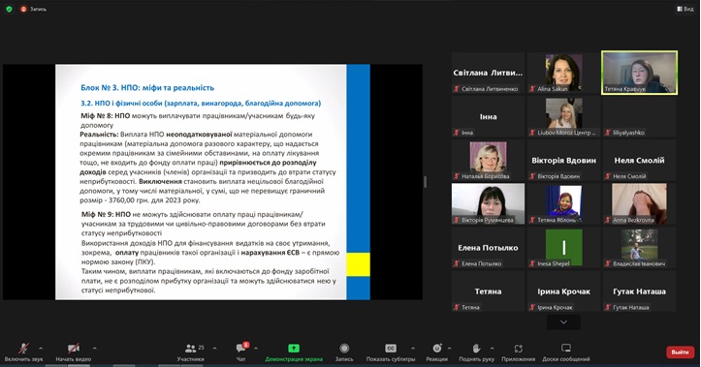Click the red recording indicator Запись at top
701x367 pixels.
(33, 9)
